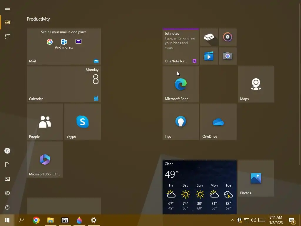Open the Mail tile
The image size is (301, 226).
(64, 46)
